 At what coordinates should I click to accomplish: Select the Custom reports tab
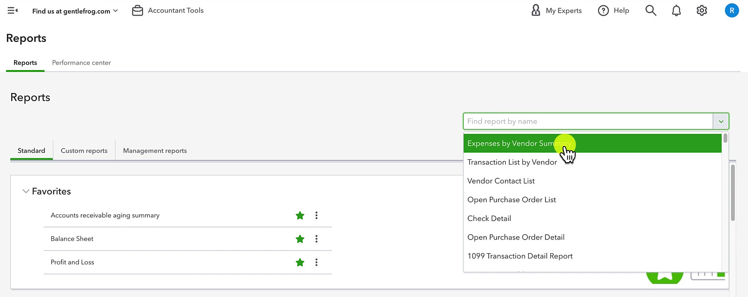pos(84,150)
